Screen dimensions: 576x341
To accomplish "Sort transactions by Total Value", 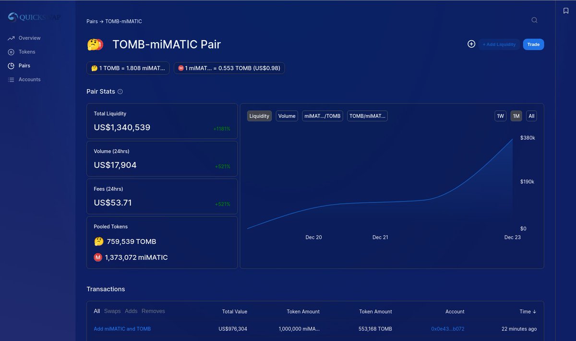I will 235,312.
